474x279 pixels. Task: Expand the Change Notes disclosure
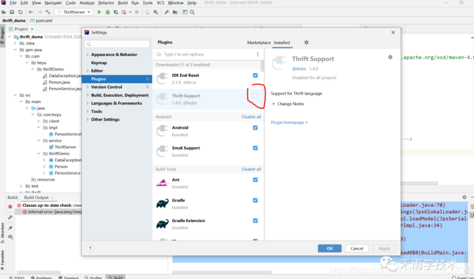[273, 104]
